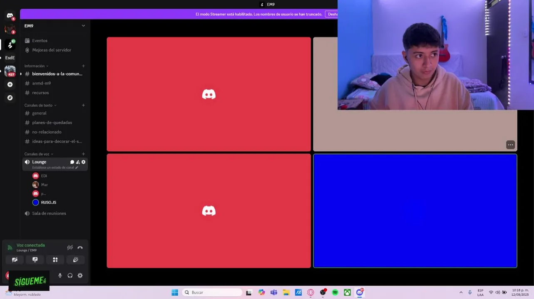Turn on camera in voice panel
This screenshot has height=299, width=534.
15,260
